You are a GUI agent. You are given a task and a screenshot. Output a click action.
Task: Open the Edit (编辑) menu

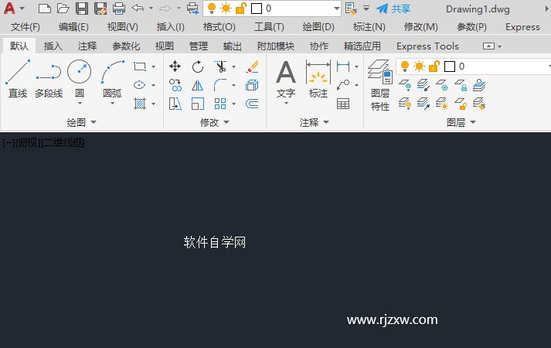(x=73, y=27)
